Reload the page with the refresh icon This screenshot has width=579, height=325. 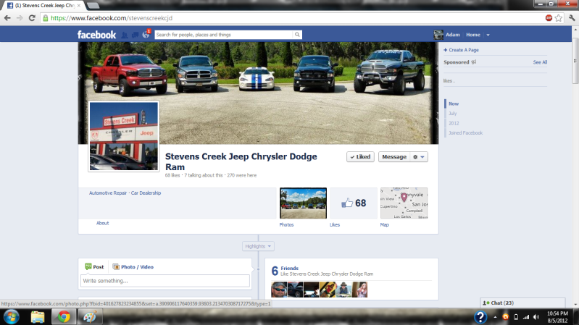pyautogui.click(x=32, y=18)
